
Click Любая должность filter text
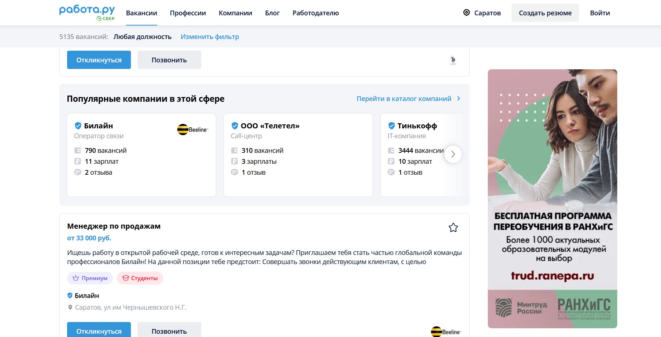pos(143,37)
